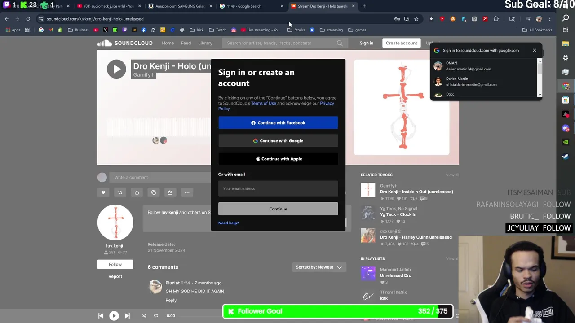Open the password manager key icon
Image resolution: width=575 pixels, height=323 pixels.
[397, 19]
